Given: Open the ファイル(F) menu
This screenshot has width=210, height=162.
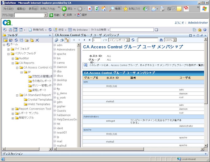Looking at the screenshot, I should pos(8,9).
